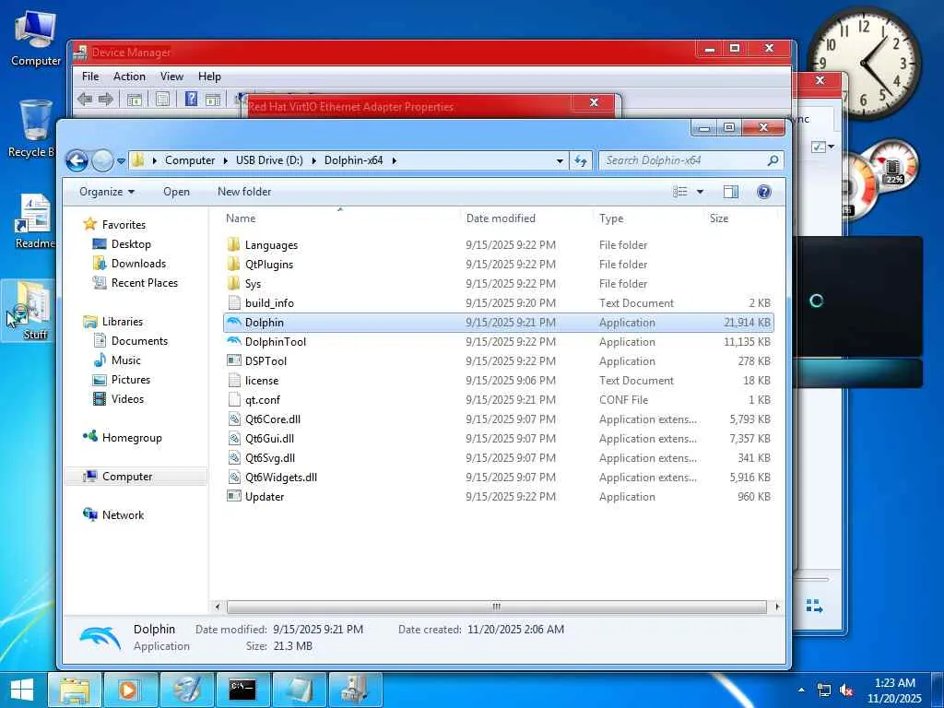
Task: Open Explorer help question mark icon
Action: 763,192
